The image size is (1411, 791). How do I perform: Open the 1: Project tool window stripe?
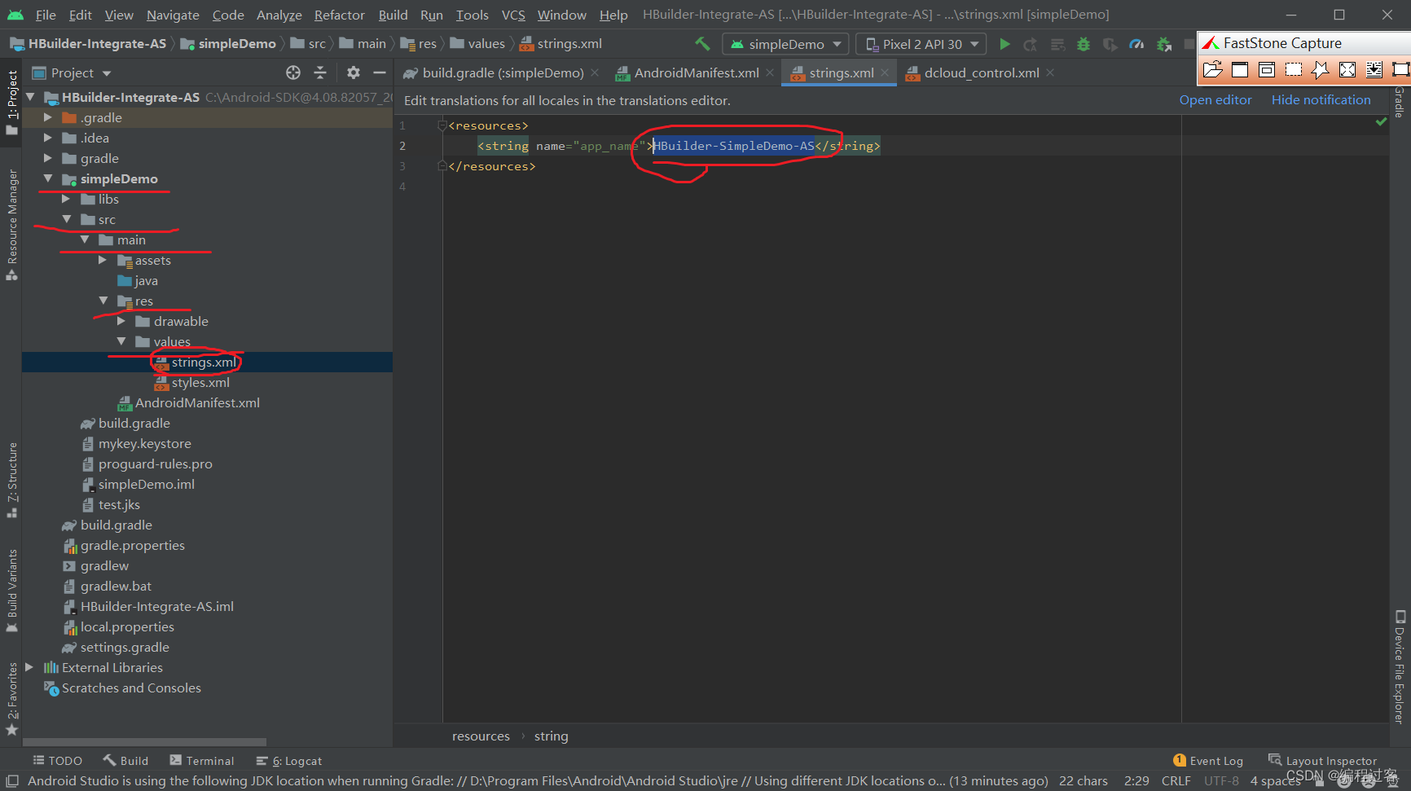pos(11,102)
